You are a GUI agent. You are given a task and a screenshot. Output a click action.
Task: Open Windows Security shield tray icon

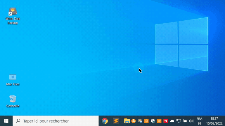tap(153, 121)
